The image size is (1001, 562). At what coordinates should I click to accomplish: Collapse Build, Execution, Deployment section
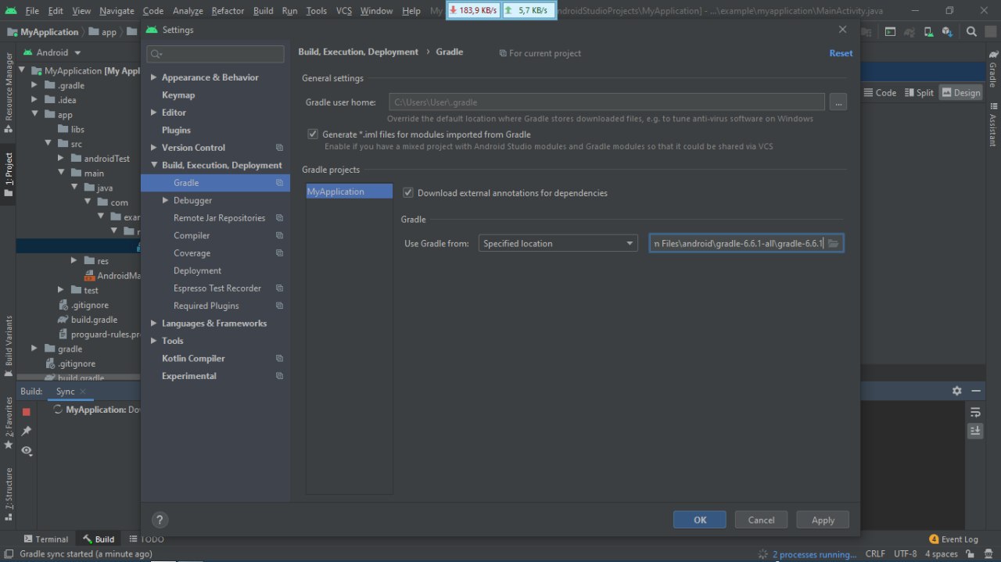[x=154, y=166]
